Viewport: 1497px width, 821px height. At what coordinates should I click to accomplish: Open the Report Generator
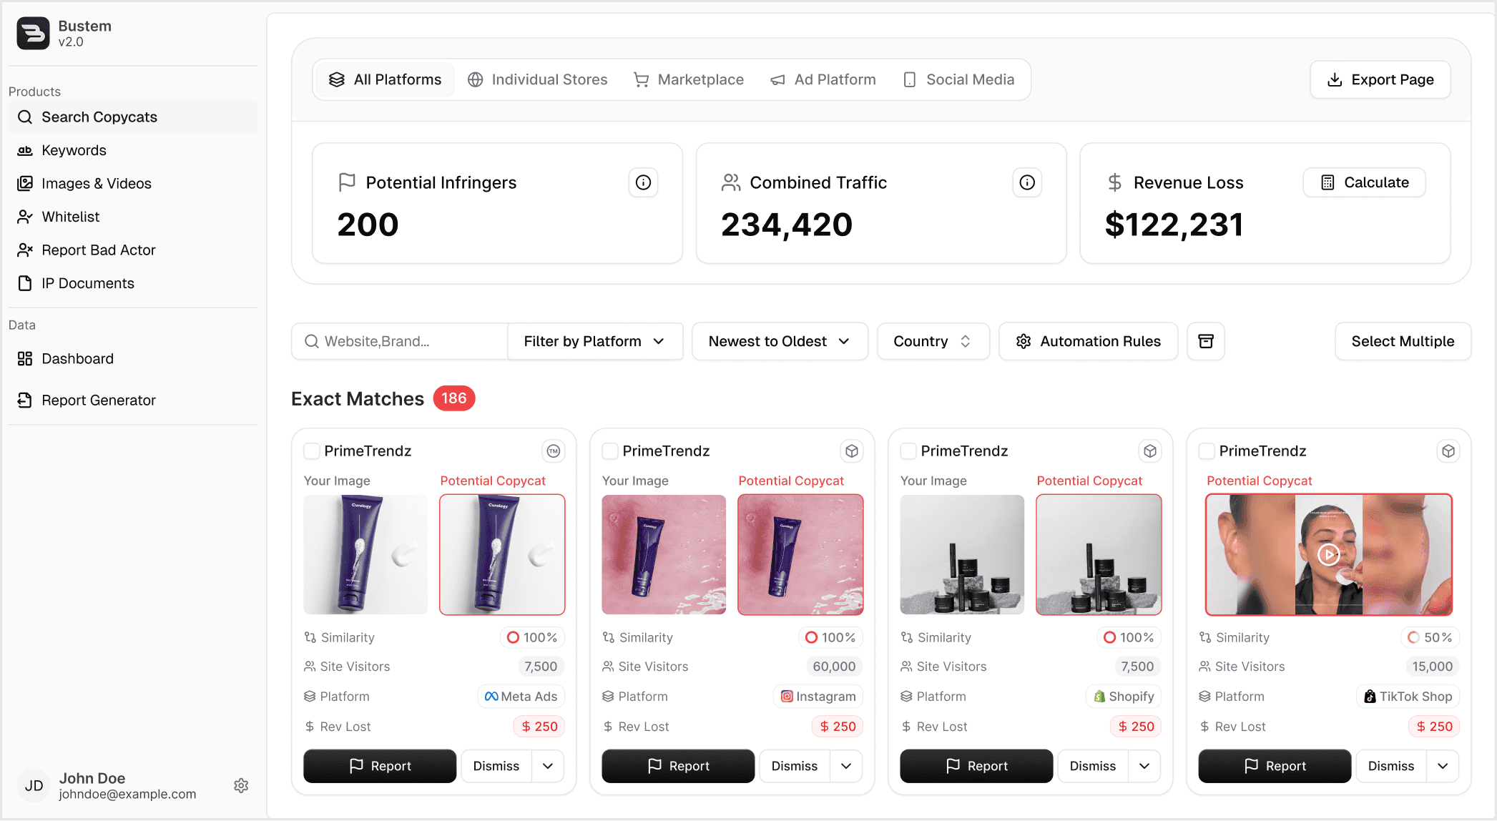point(99,400)
